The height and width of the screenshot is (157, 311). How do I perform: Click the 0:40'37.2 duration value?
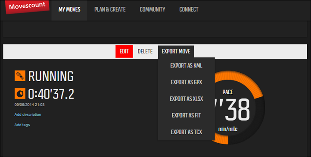(x=51, y=94)
